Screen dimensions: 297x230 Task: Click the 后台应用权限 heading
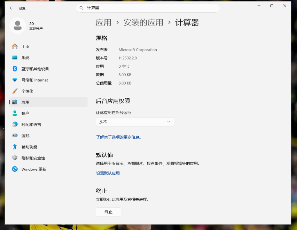pyautogui.click(x=113, y=101)
